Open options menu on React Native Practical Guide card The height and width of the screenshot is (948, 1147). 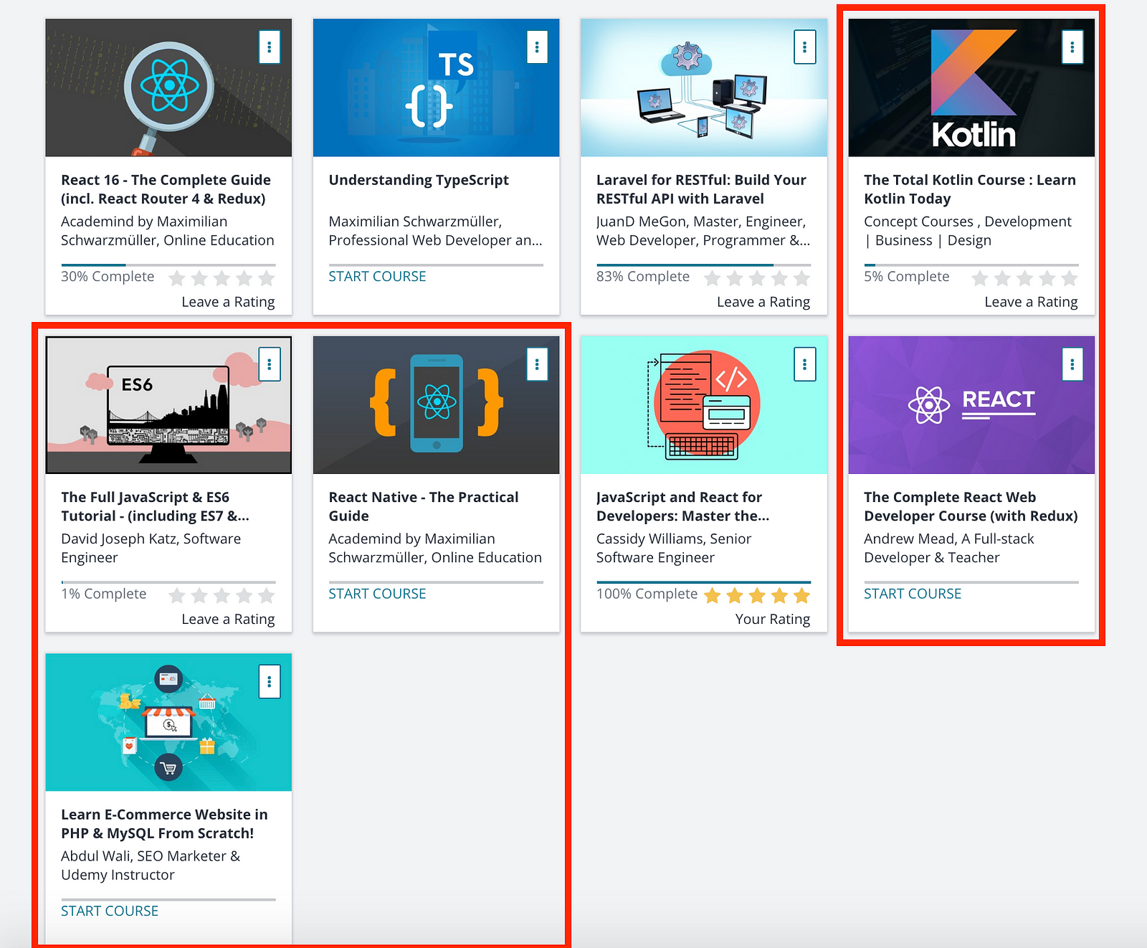[x=537, y=364]
